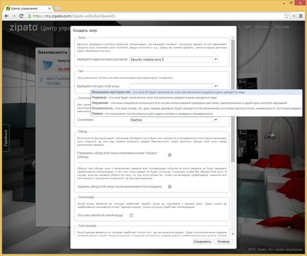Click the alarm partition signal icon
This screenshot has width=307, height=256.
pyautogui.click(x=48, y=65)
